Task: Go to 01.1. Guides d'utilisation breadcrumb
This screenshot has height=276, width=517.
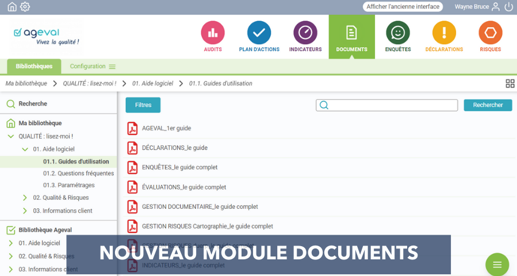Action: [x=221, y=84]
